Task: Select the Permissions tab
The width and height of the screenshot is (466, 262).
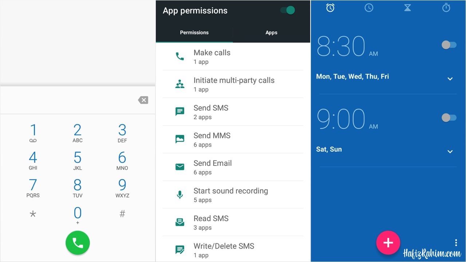Action: (194, 33)
